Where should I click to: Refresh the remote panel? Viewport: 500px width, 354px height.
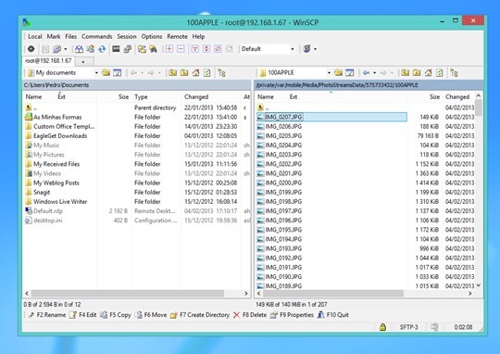(440, 73)
